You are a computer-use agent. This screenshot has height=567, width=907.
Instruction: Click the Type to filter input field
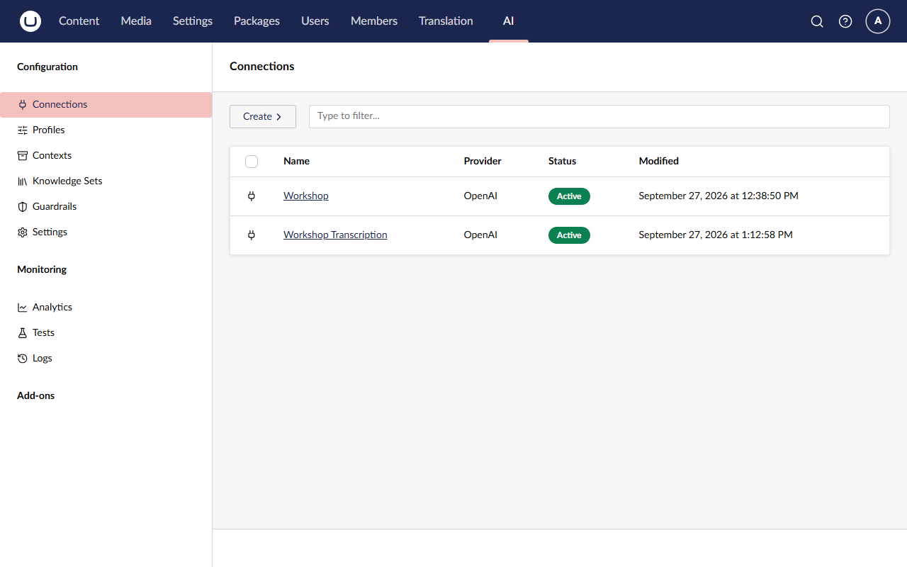click(x=599, y=116)
